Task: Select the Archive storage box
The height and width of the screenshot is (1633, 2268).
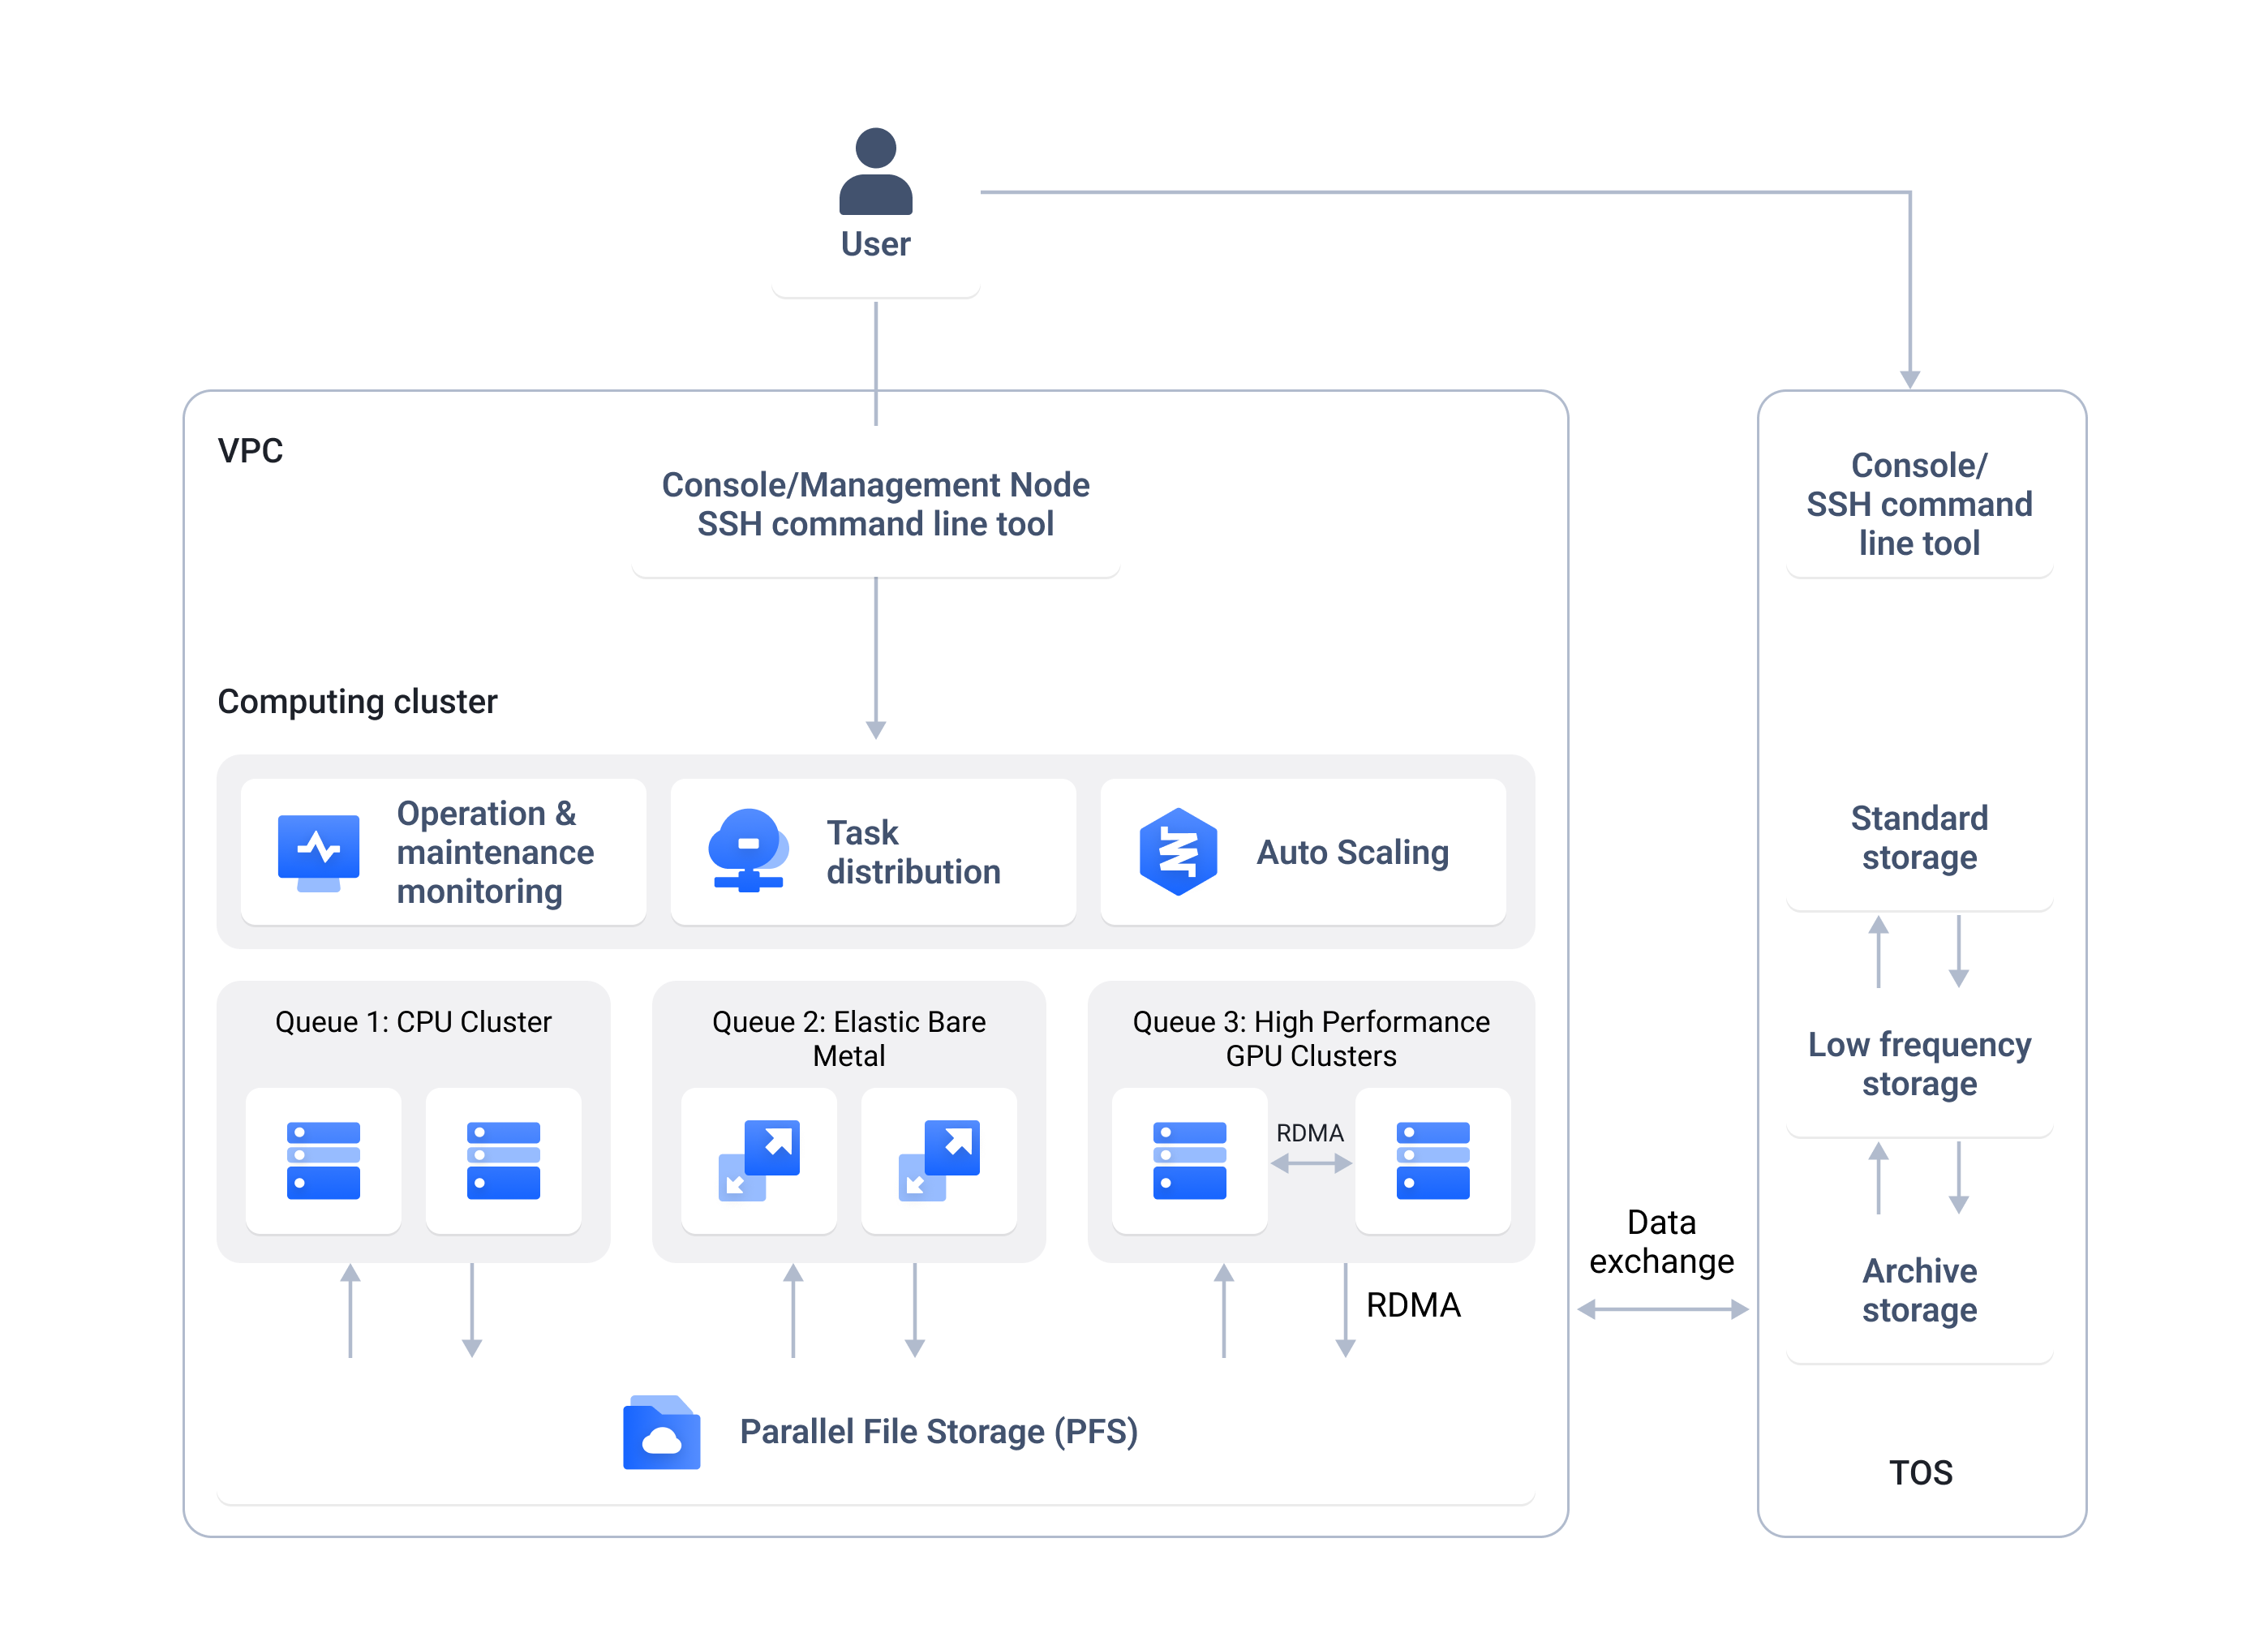Action: [x=1919, y=1290]
